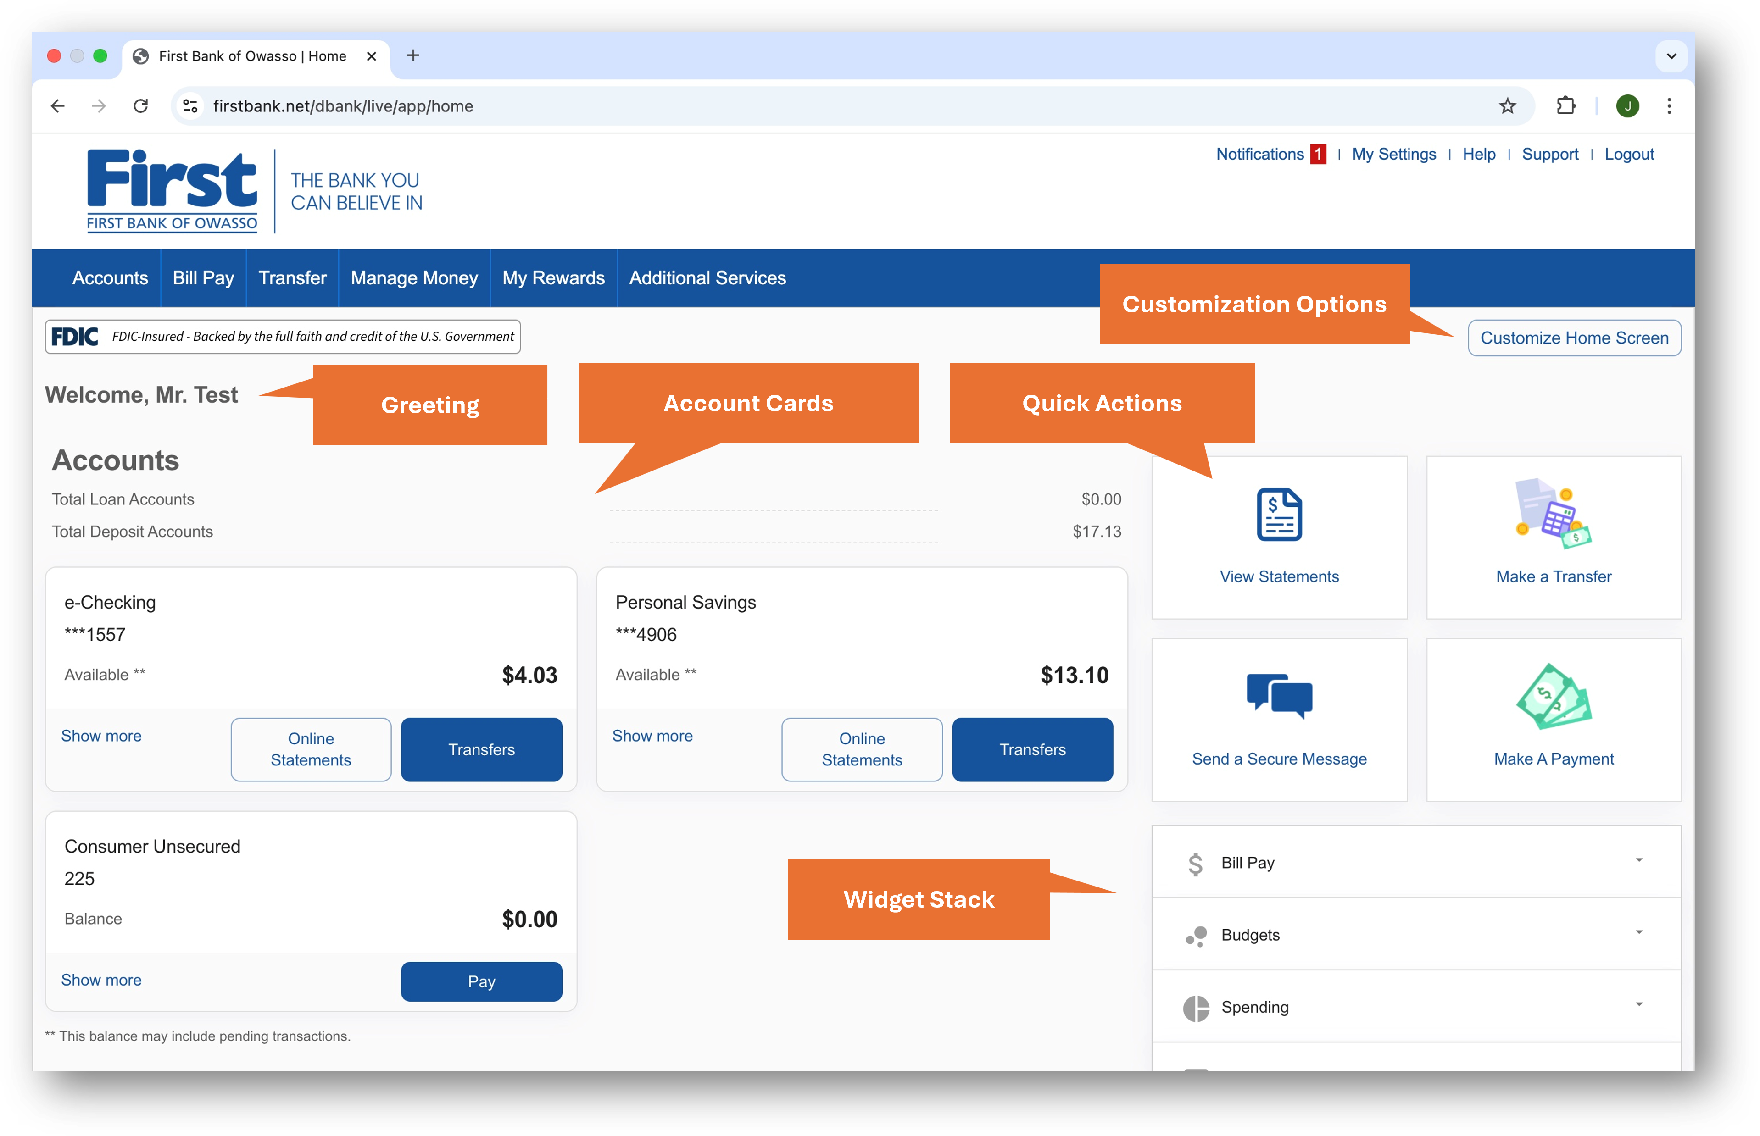This screenshot has width=1760, height=1136.
Task: Expand the Budgets widget
Action: click(x=1638, y=933)
